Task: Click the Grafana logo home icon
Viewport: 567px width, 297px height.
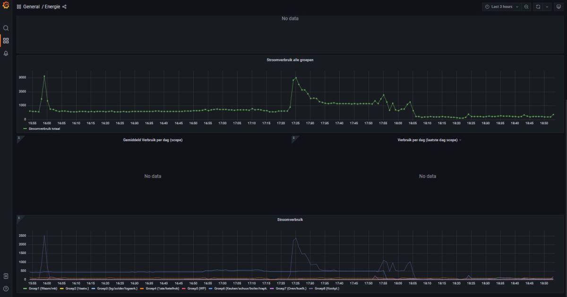Action: click(6, 7)
